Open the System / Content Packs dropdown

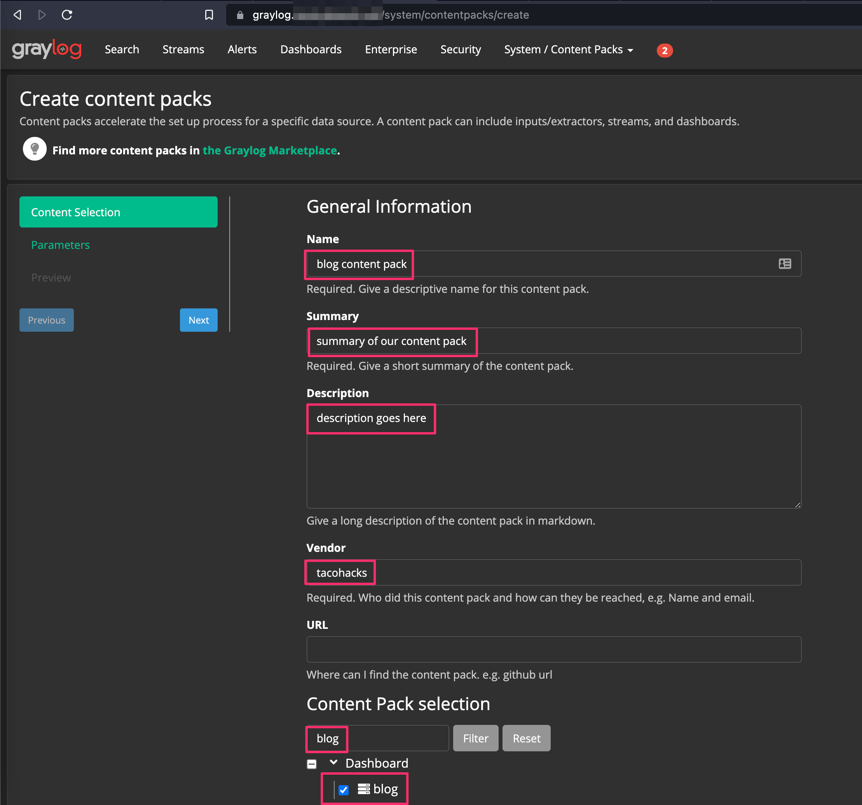(x=568, y=49)
